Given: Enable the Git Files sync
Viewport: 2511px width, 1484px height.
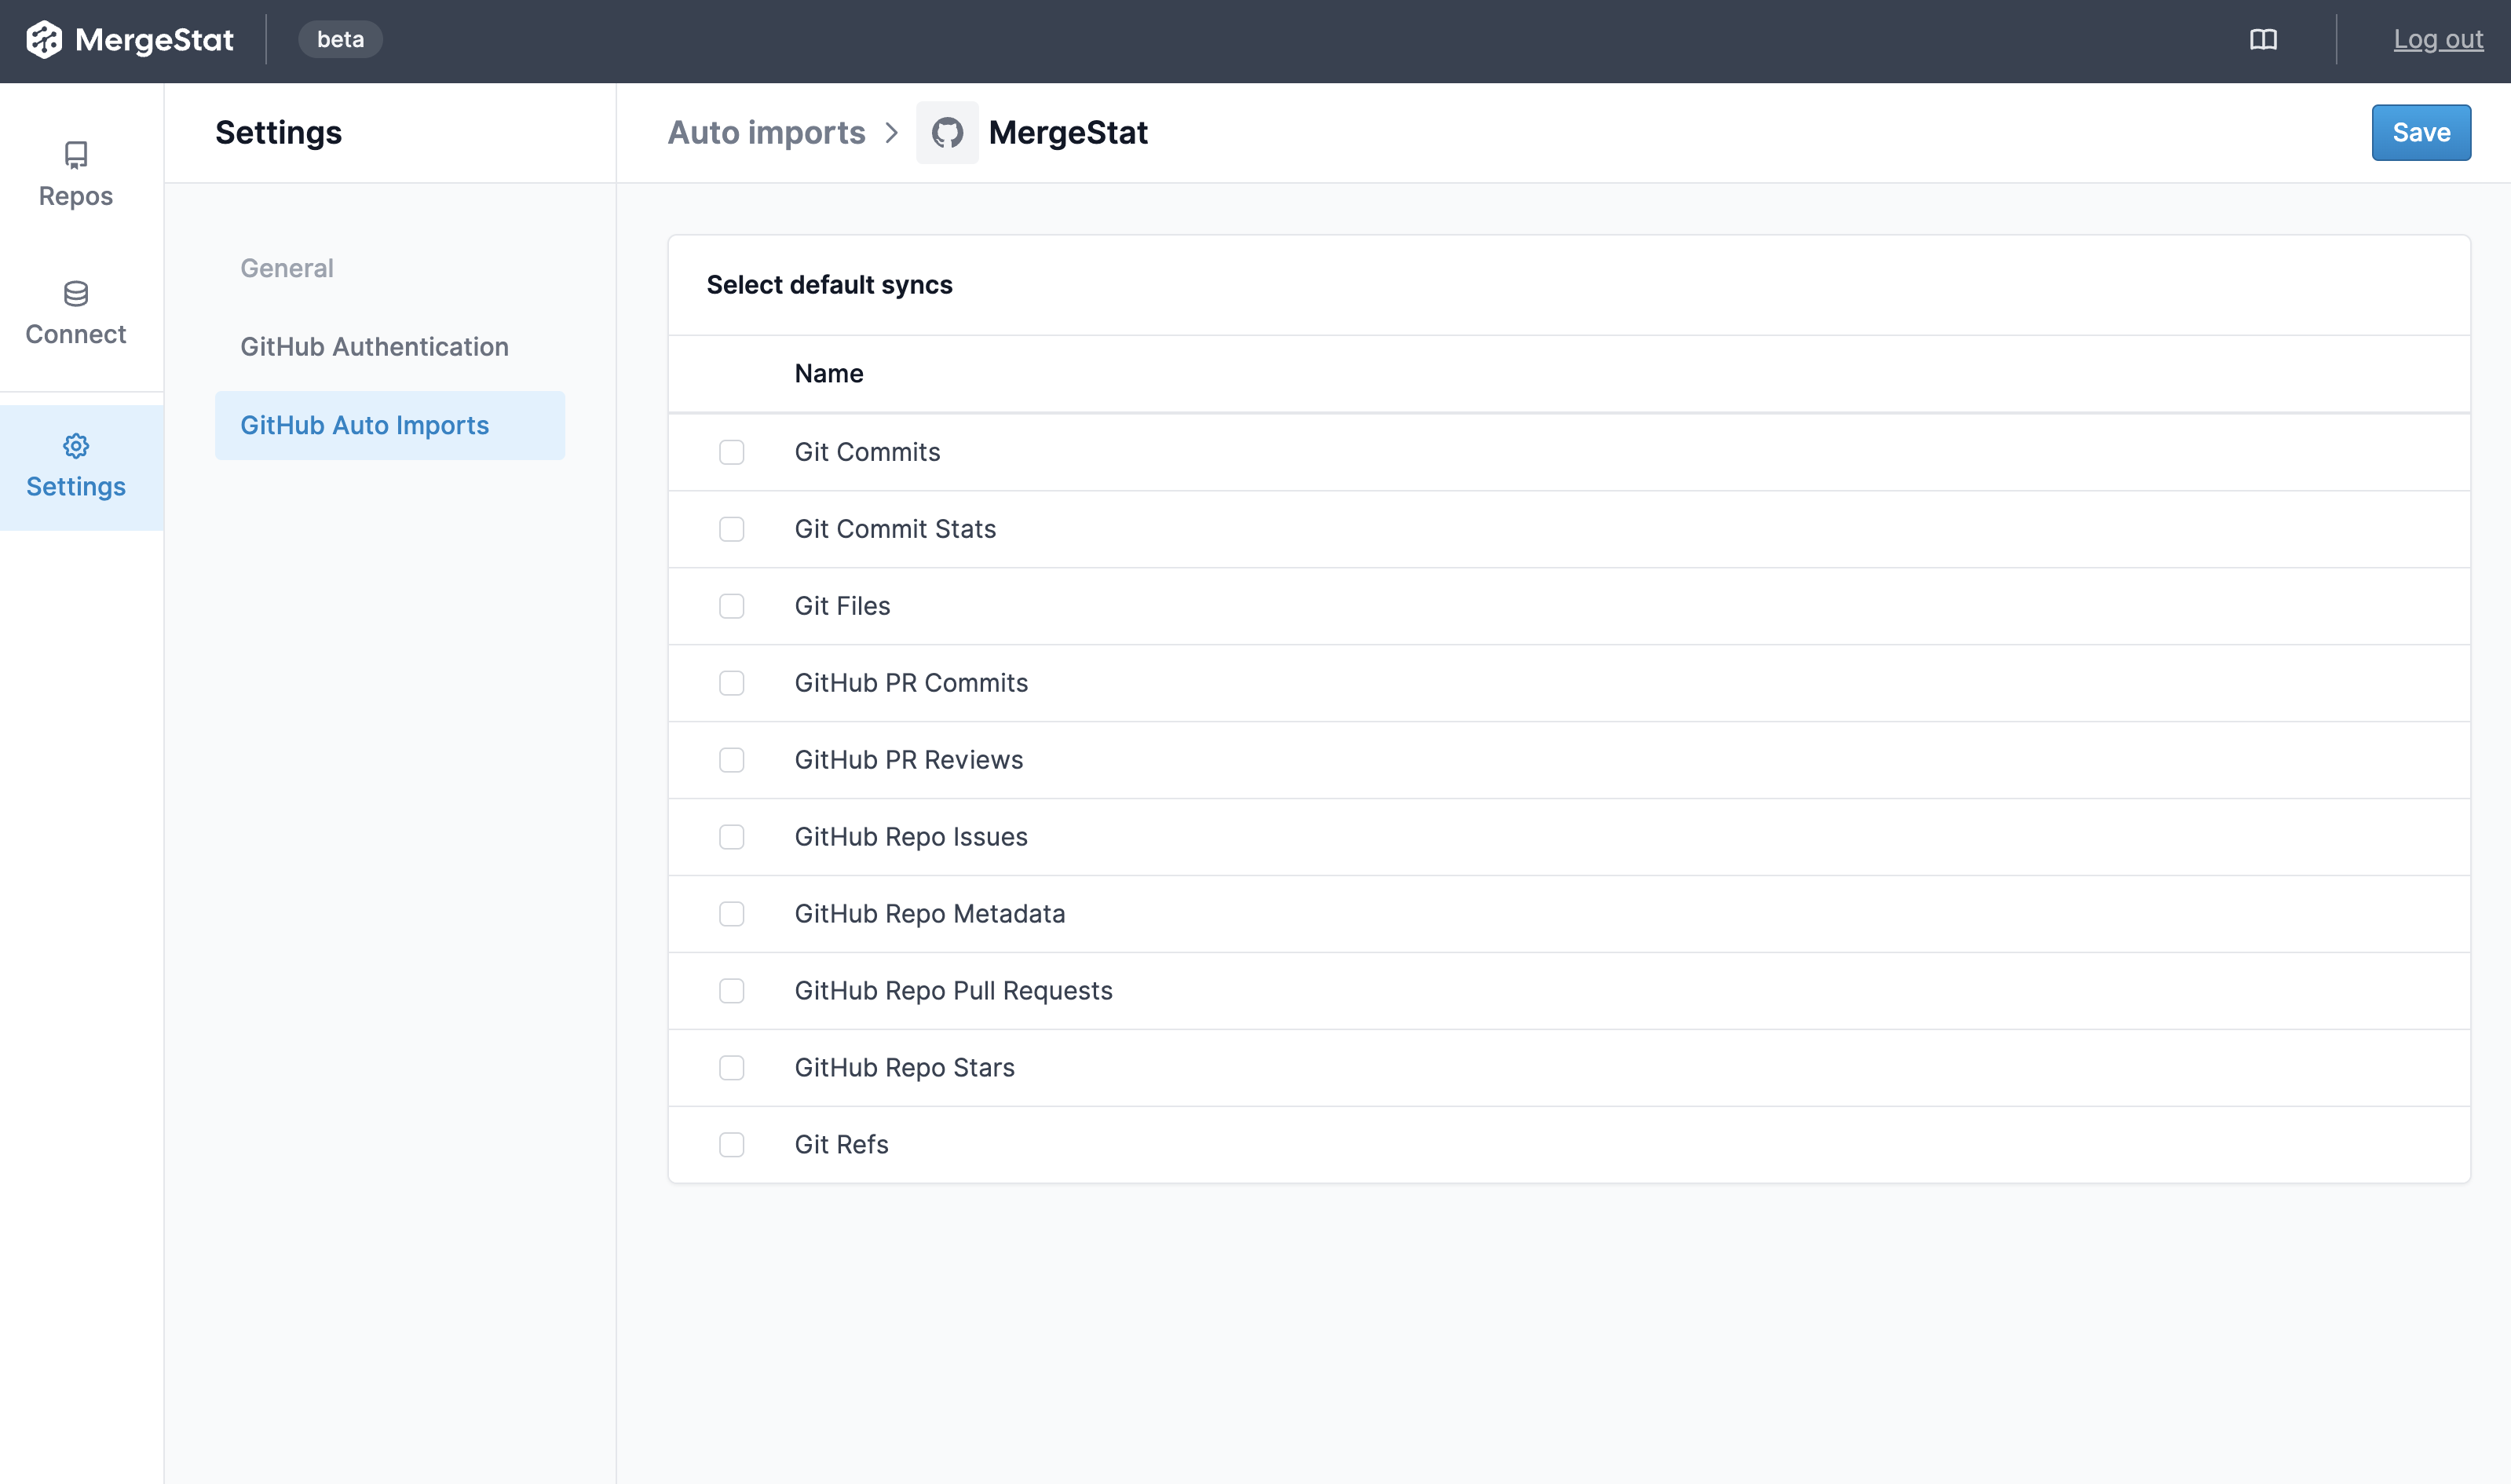Looking at the screenshot, I should [731, 607].
